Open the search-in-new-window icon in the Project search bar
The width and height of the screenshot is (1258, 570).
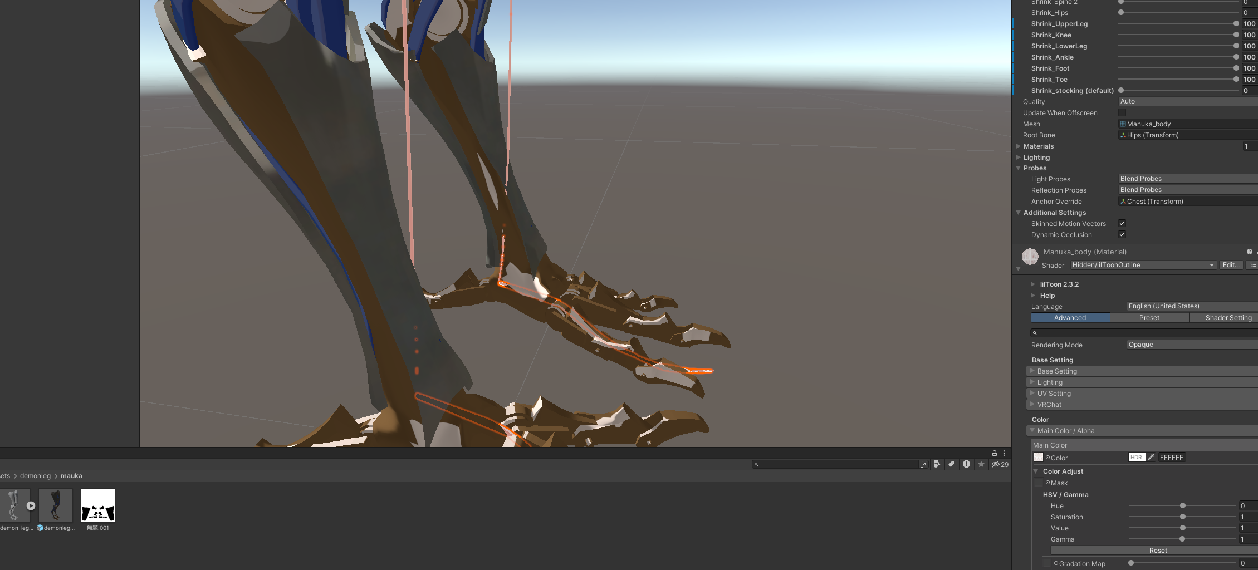924,464
